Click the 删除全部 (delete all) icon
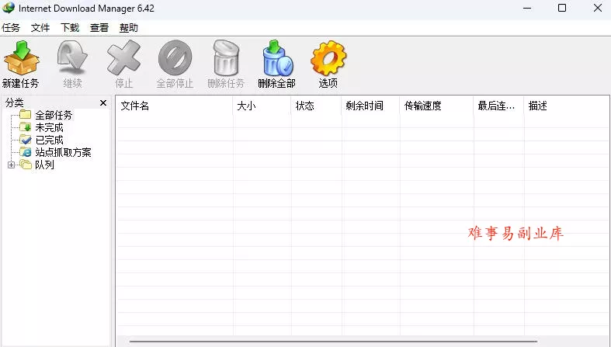 pos(277,57)
